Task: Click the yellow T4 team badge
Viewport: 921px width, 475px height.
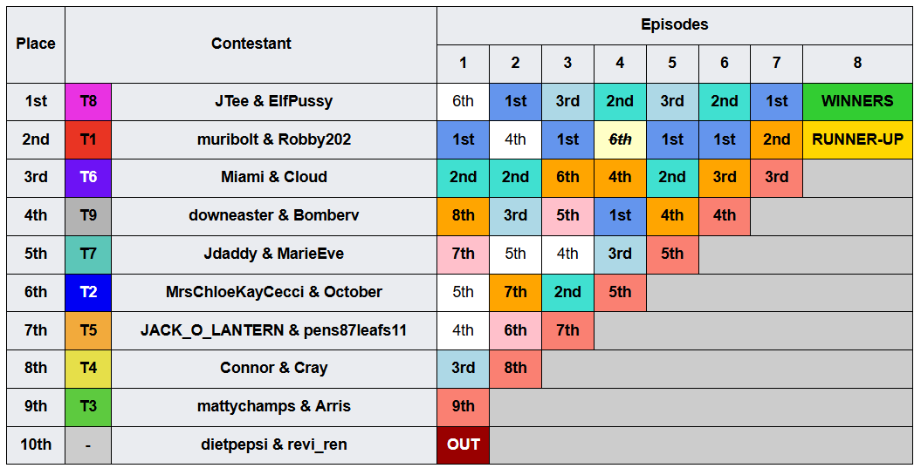Action: pos(88,369)
